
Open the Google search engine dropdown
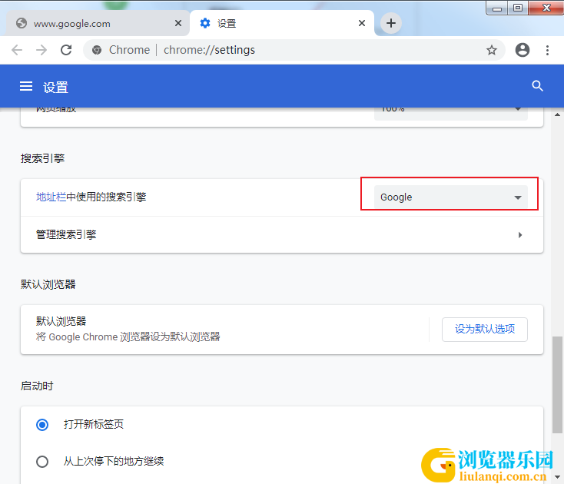pos(451,197)
